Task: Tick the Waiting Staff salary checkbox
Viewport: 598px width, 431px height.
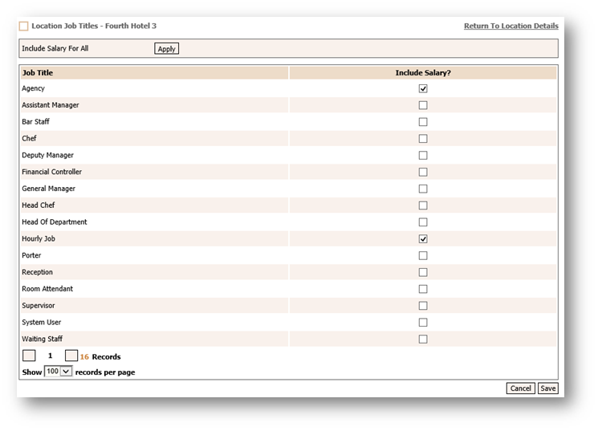Action: (x=423, y=339)
